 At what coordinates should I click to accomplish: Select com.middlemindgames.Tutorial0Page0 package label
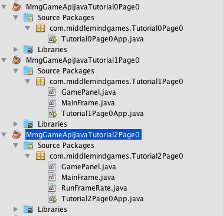(x=116, y=28)
